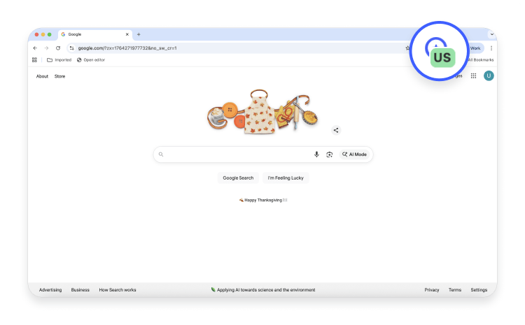
Task: Switch to AI Mode
Action: click(355, 154)
